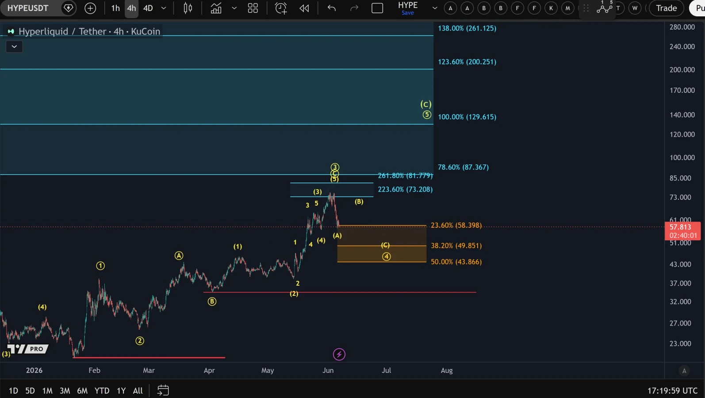Screen dimensions: 705x398
Task: Expand the indicators favorites dropdown arrow
Action: coord(234,8)
